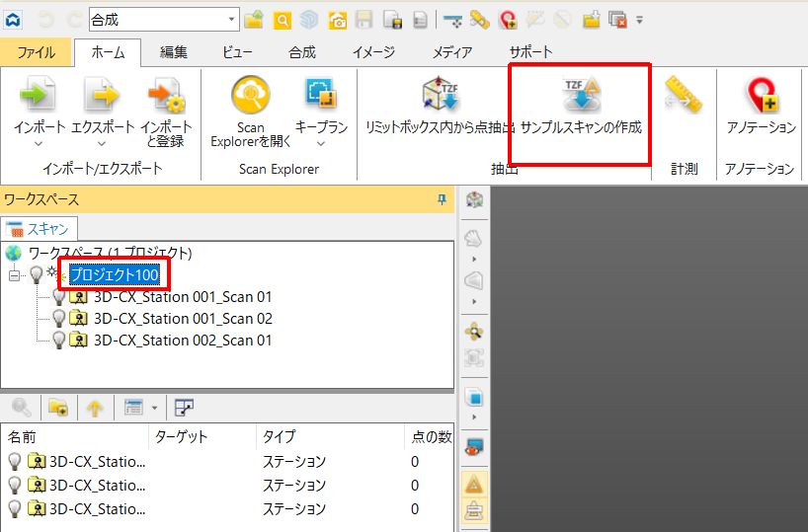This screenshot has height=532, width=808.
Task: Switch to the イメージ ribbon tab
Action: pos(374,52)
